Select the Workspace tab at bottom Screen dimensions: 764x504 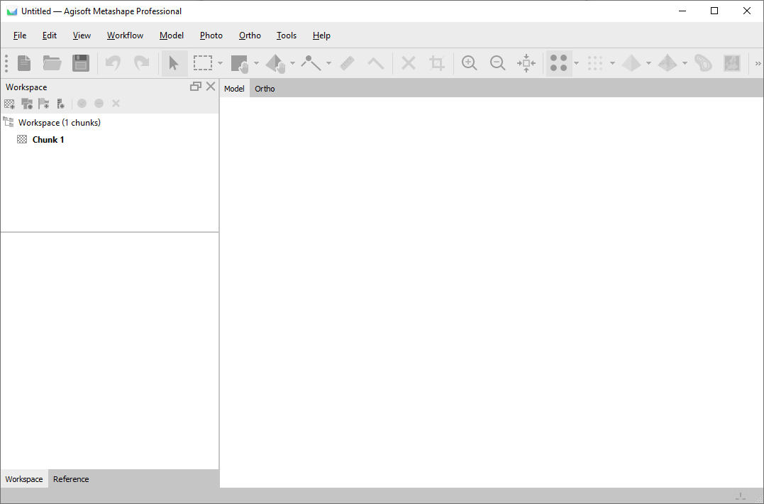pos(24,479)
